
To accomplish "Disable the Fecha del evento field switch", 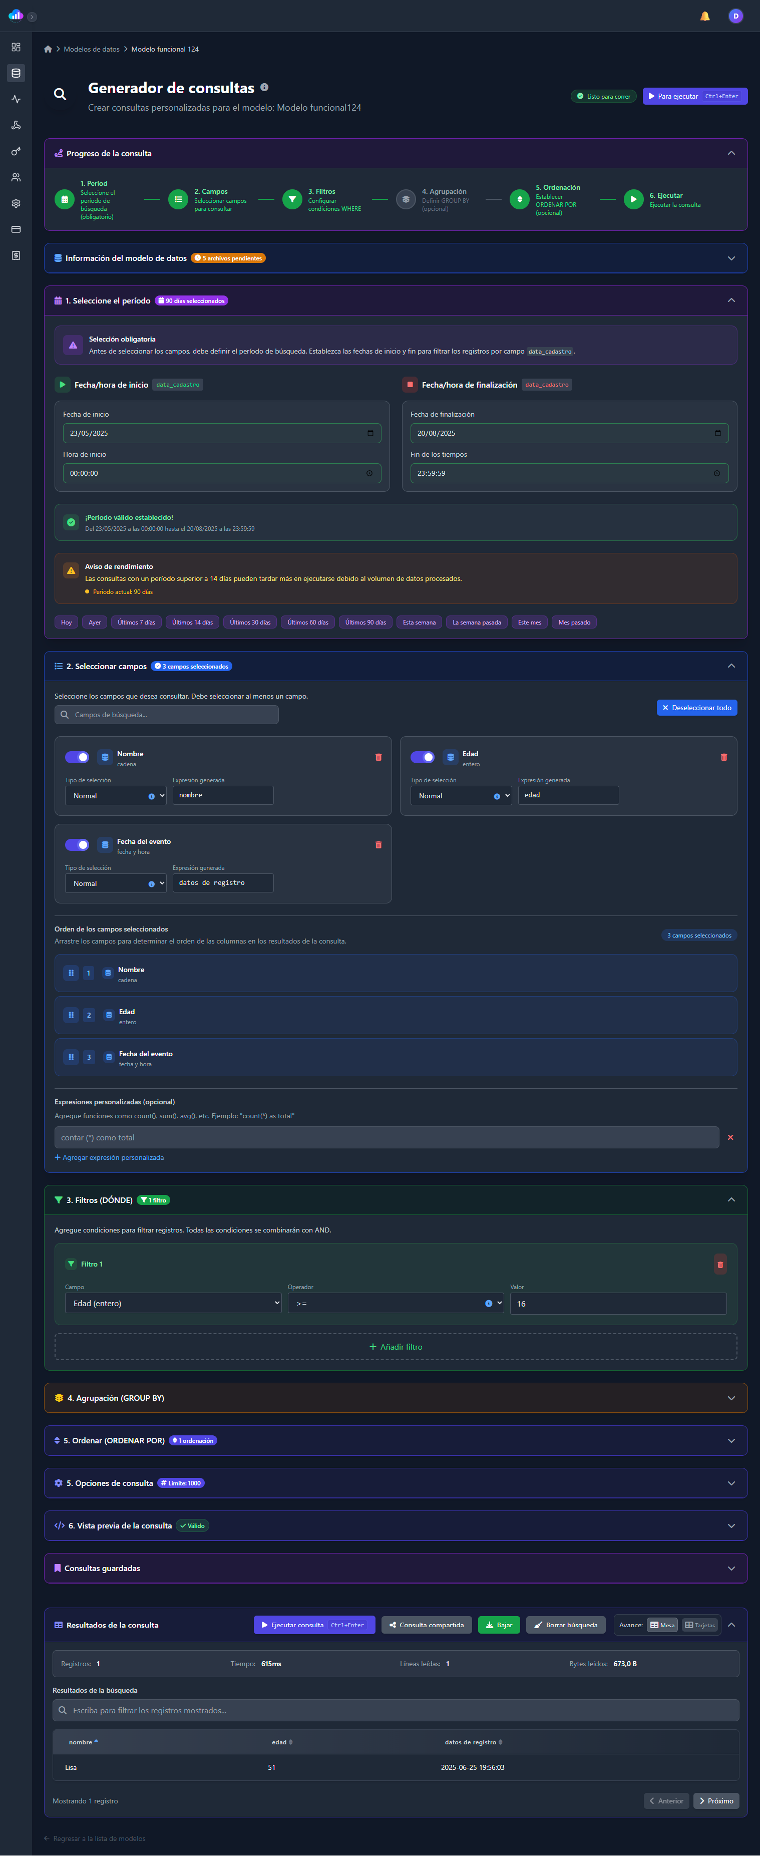I will point(77,844).
